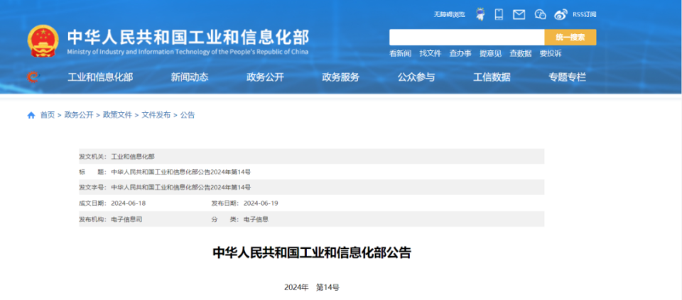
Task: Open 新闻动态 navigation menu
Action: click(x=190, y=77)
